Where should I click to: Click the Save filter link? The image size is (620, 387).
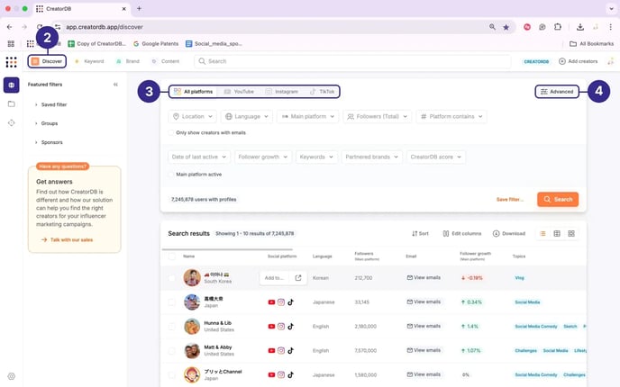[510, 200]
